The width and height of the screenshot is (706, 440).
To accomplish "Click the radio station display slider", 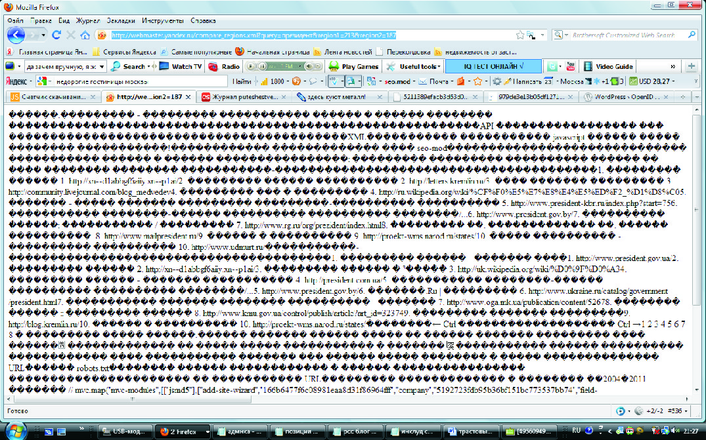I will coord(286,66).
